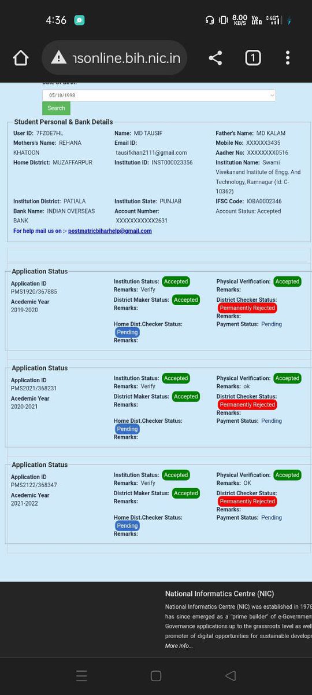Select the email tausifkhan2111@gmail.com
This screenshot has width=312, height=695.
point(151,153)
